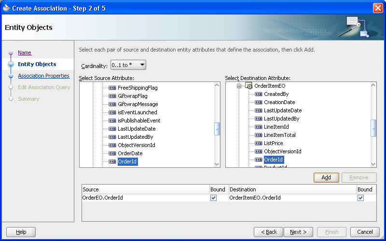Click the attribute icon beside GiftwrapFlag
Screen dimensions: 386x241
pyautogui.click(x=112, y=96)
